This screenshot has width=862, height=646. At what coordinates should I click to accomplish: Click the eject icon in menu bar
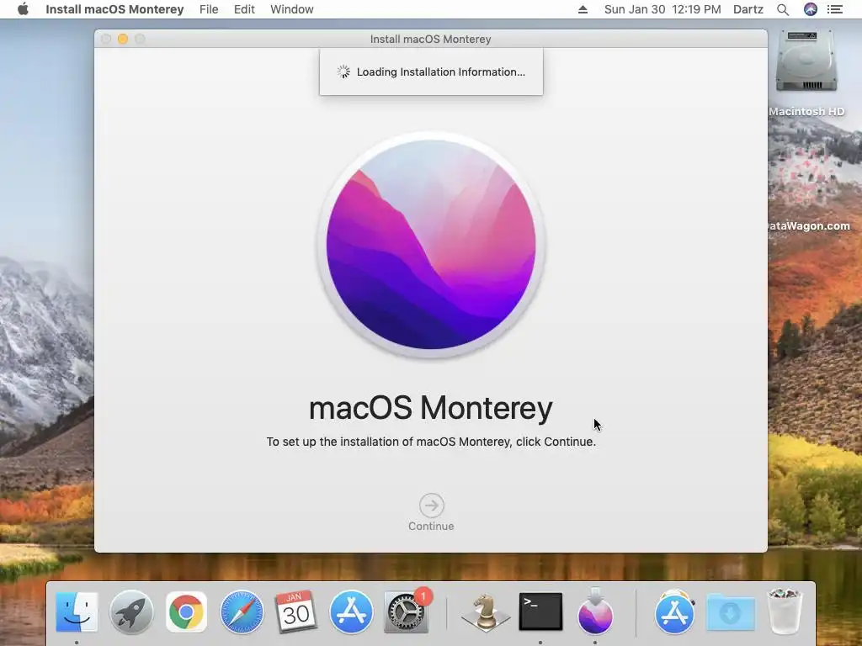point(583,9)
